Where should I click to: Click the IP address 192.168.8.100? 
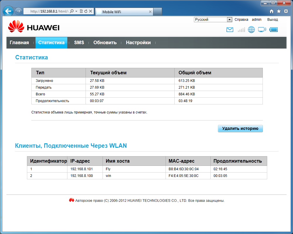[x=81, y=176]
